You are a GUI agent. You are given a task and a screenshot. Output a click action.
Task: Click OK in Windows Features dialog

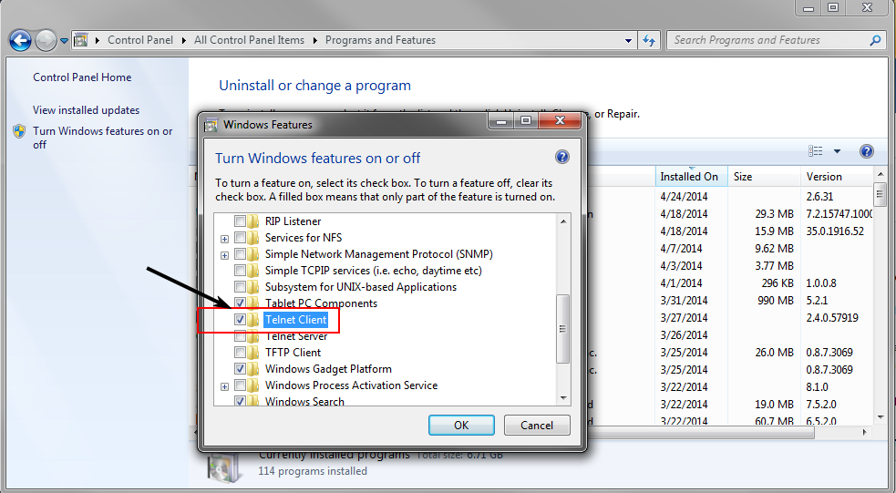461,425
